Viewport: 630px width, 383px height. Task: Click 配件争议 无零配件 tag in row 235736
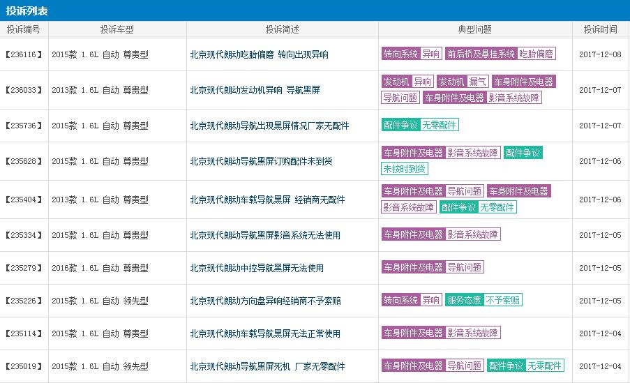[x=420, y=125]
